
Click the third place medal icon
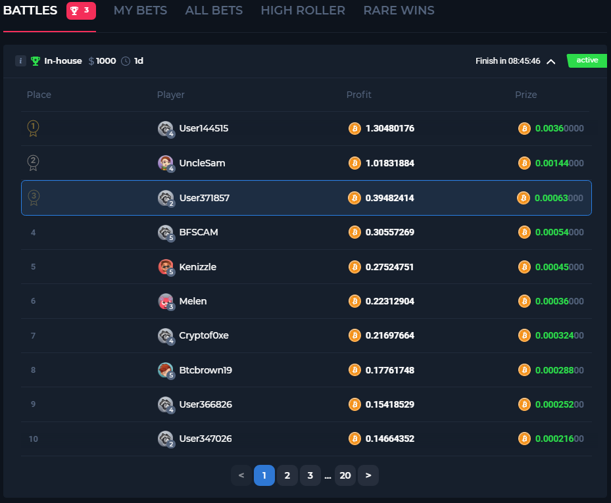pos(34,197)
